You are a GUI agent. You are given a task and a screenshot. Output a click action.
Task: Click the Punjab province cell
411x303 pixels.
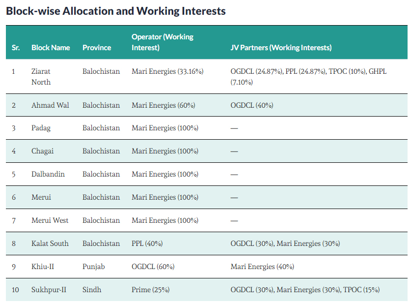point(94,267)
